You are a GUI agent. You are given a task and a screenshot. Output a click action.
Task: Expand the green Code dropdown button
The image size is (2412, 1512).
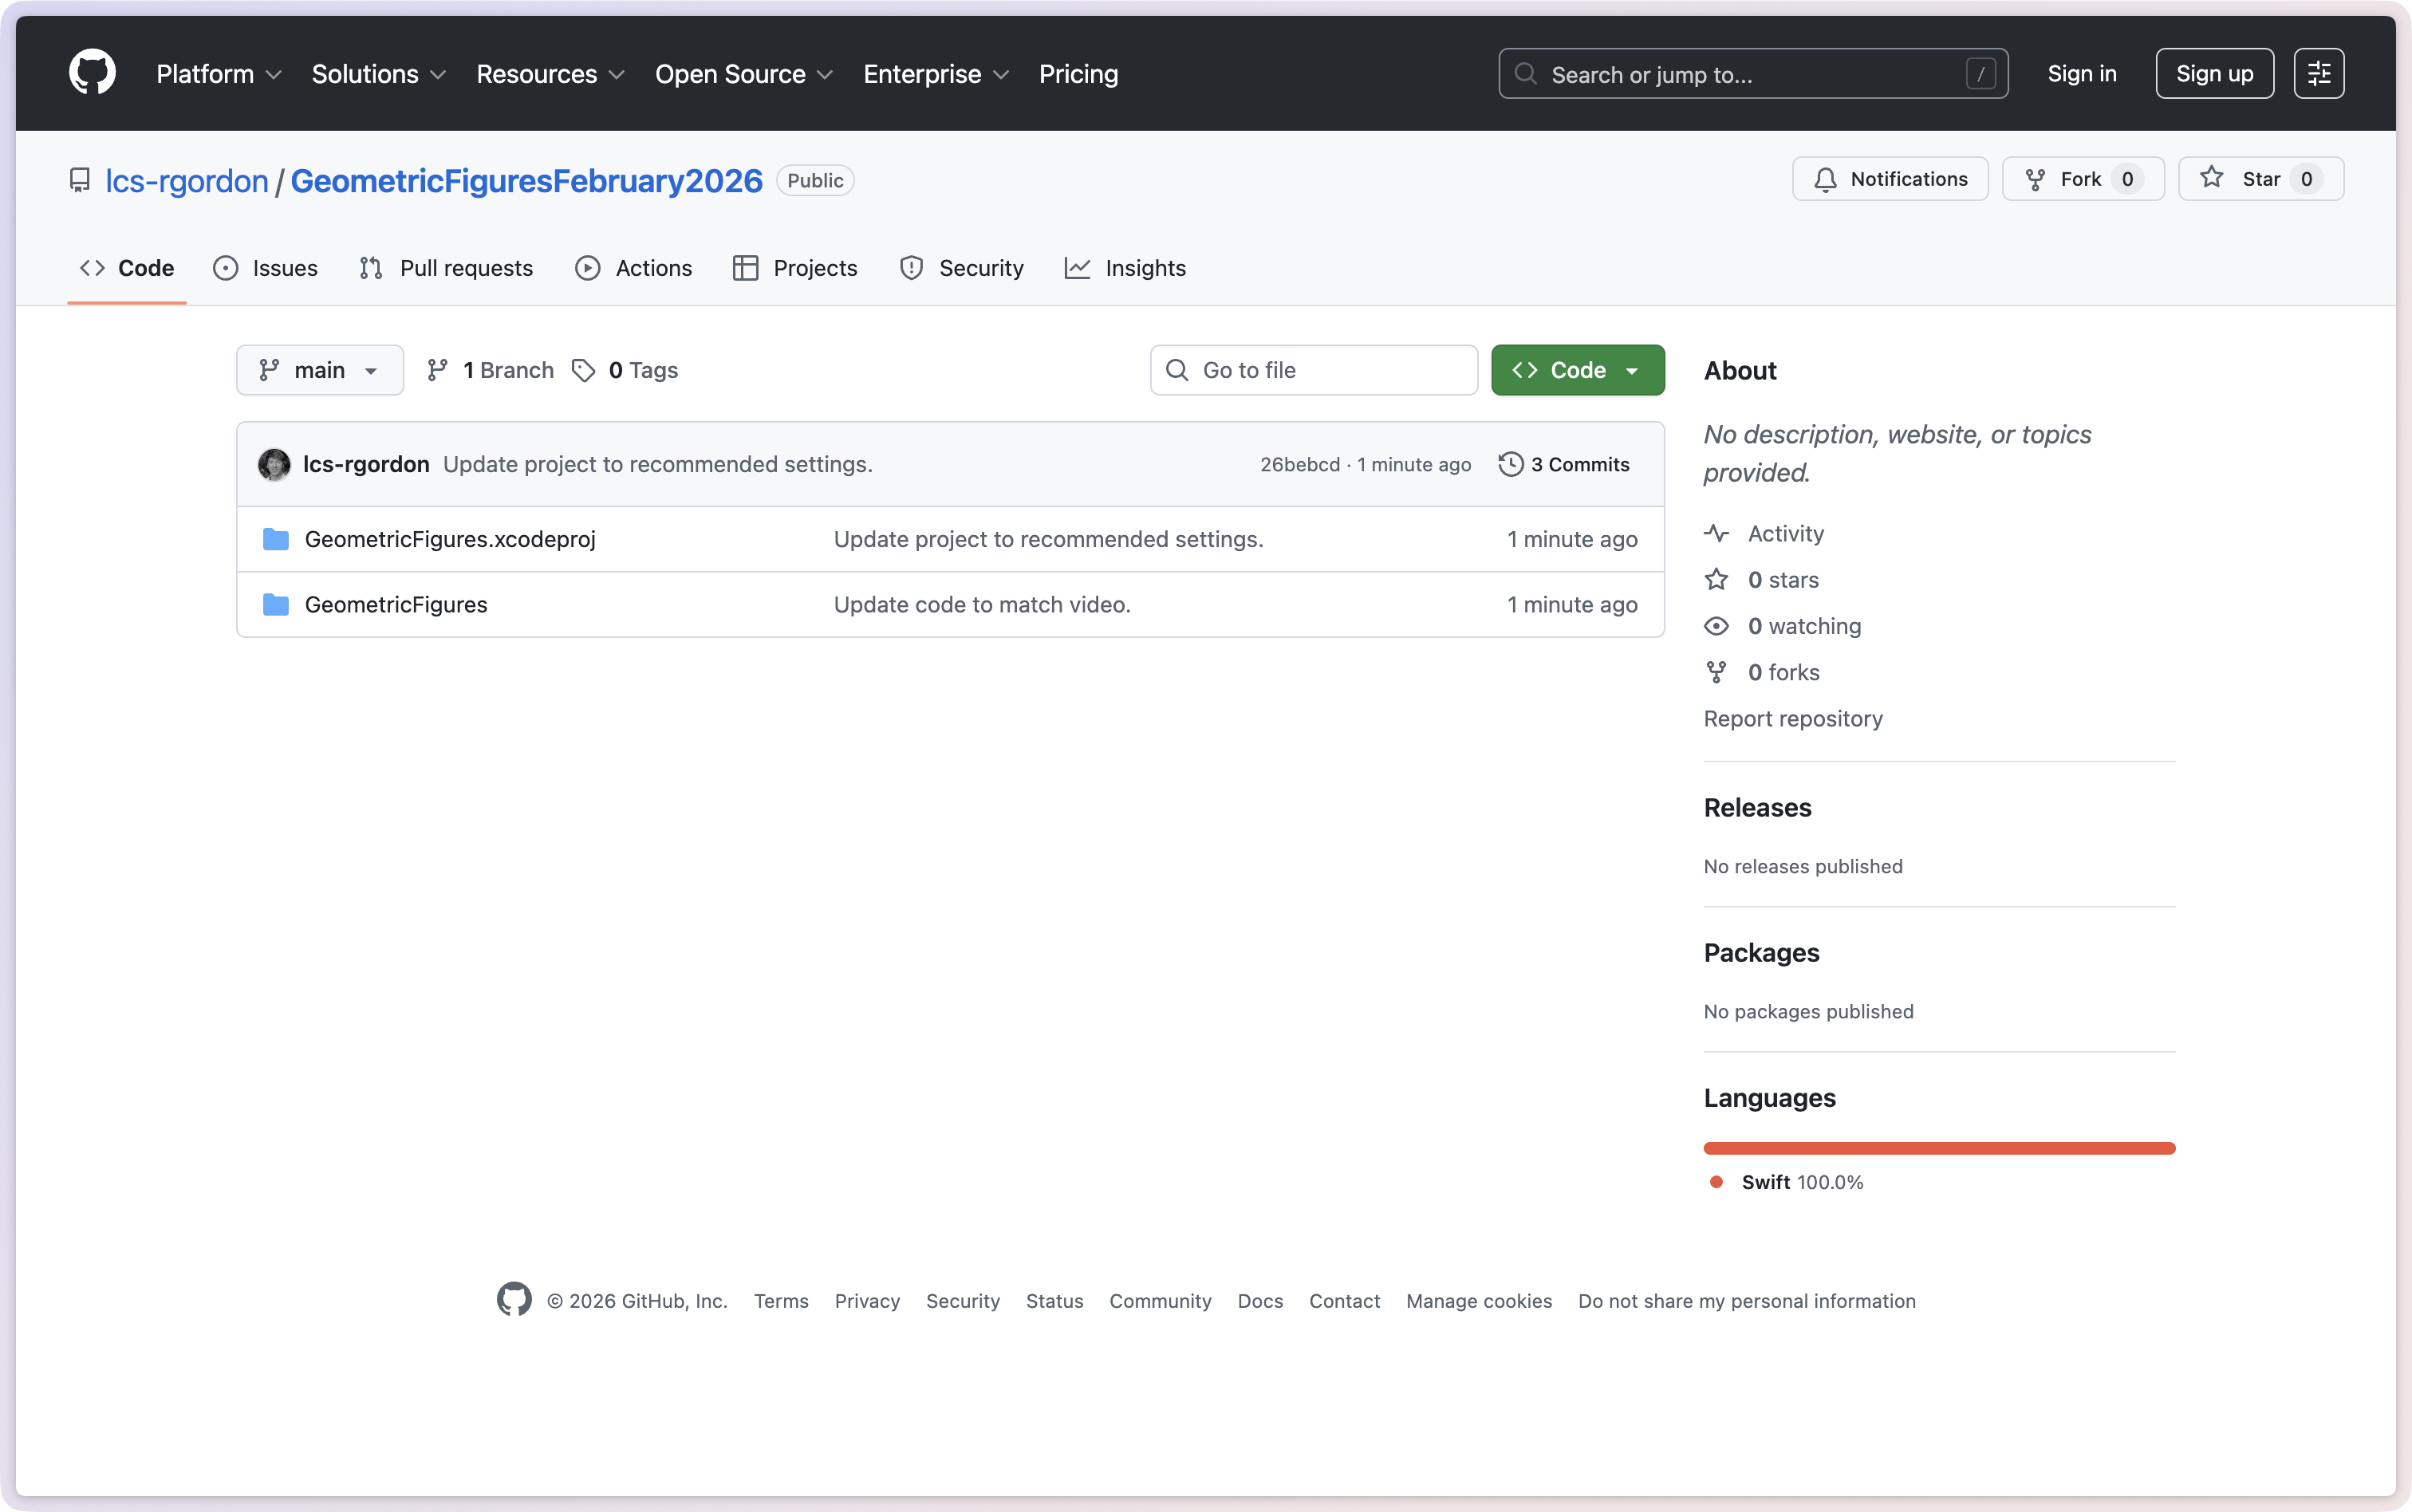[x=1577, y=370]
